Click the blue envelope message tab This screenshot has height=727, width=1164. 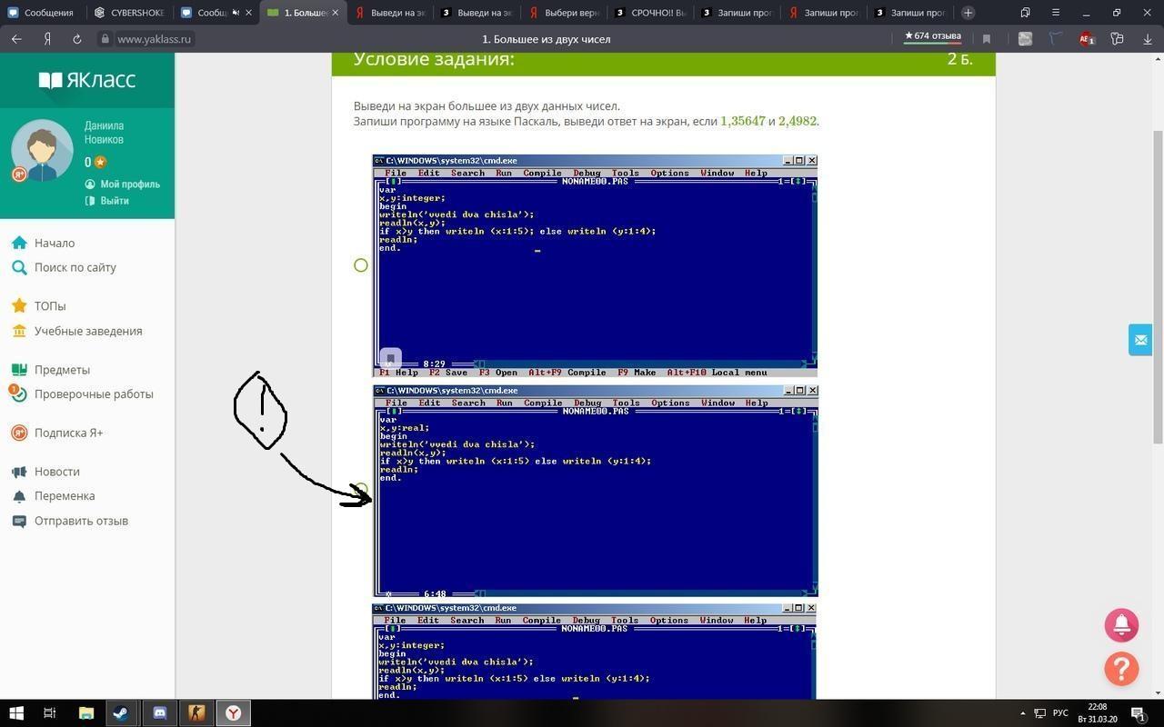pyautogui.click(x=1140, y=340)
